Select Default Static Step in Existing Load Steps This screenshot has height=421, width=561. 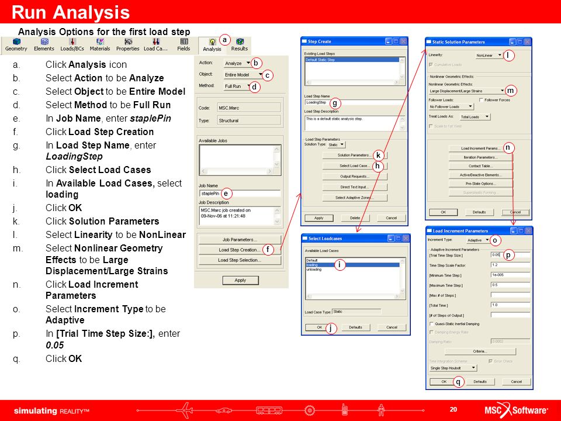[352, 60]
